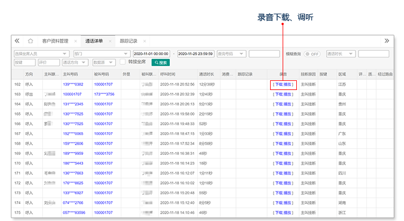
Task: Download recording for row 162
Action: coord(279,84)
